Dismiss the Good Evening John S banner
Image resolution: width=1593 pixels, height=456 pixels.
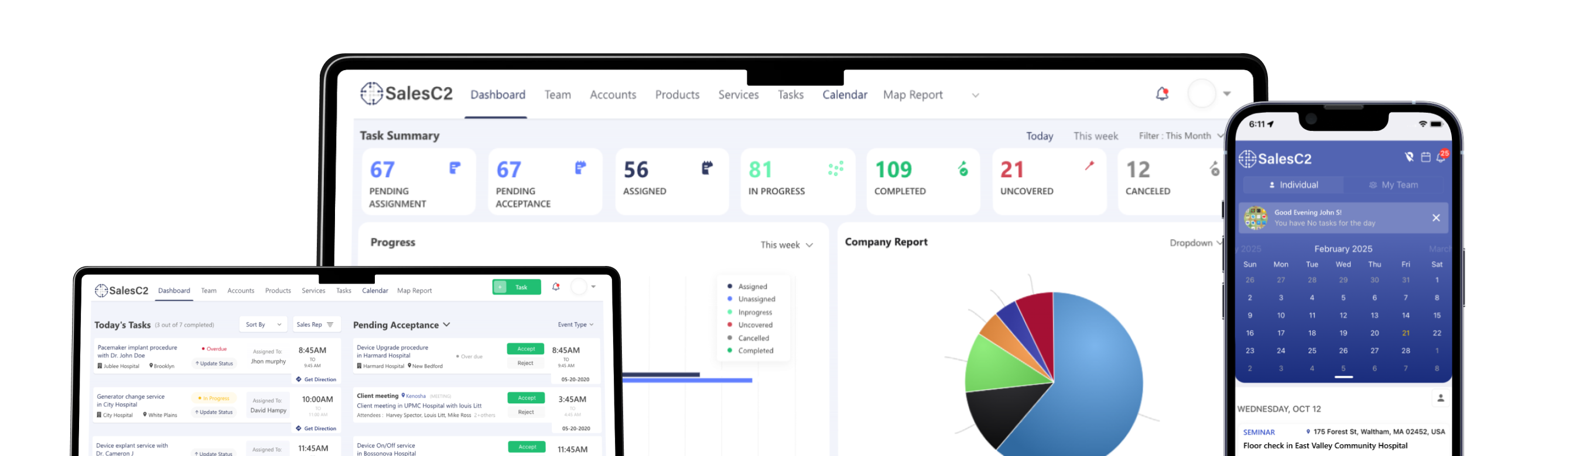(x=1436, y=218)
